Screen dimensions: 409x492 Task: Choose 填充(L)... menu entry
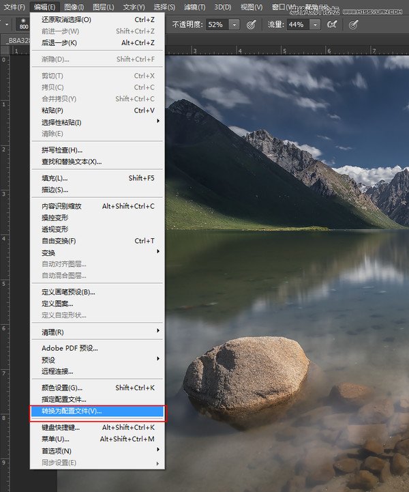pos(97,178)
